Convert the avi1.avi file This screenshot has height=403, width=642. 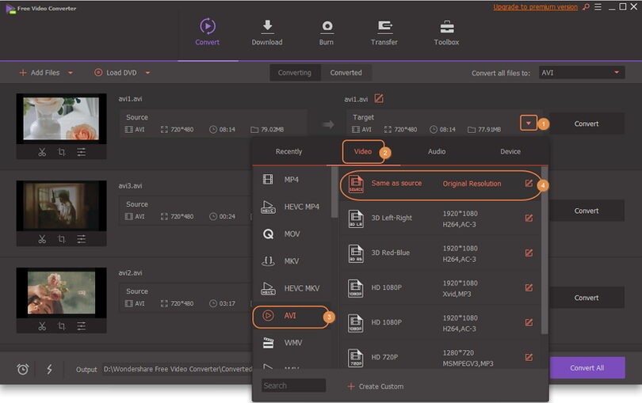587,124
